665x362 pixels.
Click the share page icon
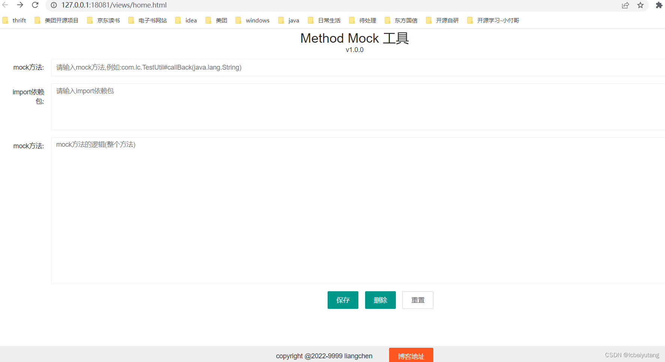(x=625, y=5)
